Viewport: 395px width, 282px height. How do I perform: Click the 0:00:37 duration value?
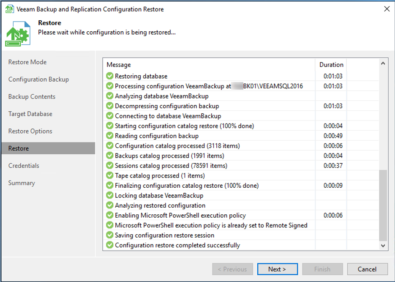click(x=333, y=166)
